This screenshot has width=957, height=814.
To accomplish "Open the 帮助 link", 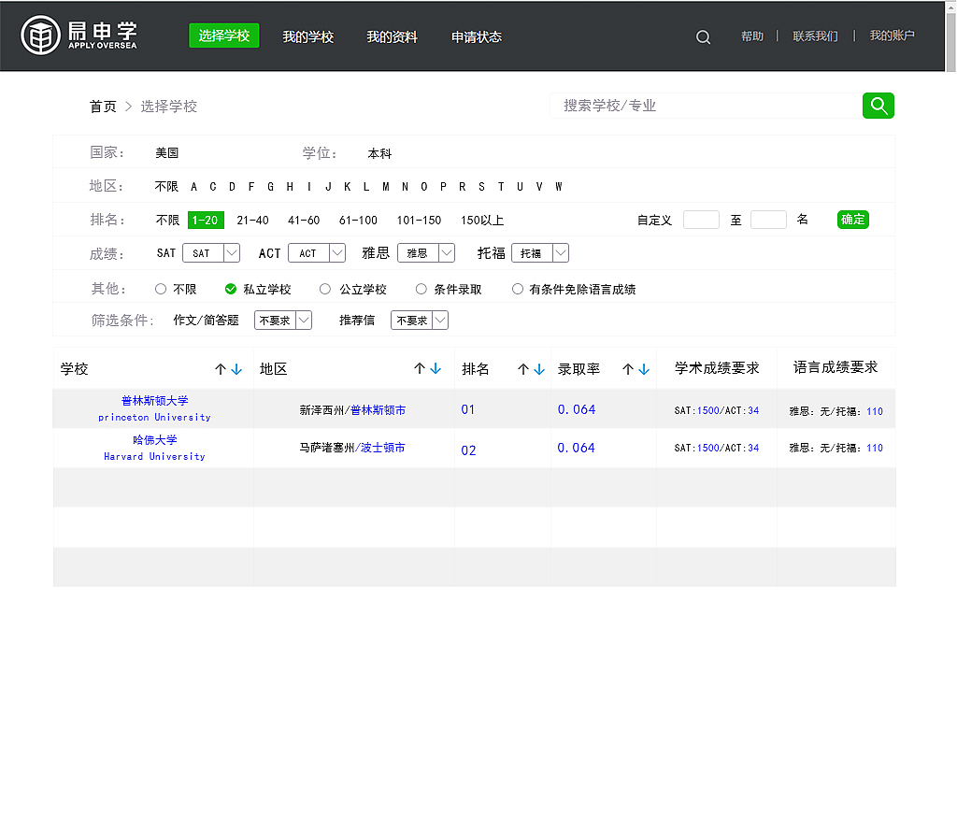I will pos(752,36).
